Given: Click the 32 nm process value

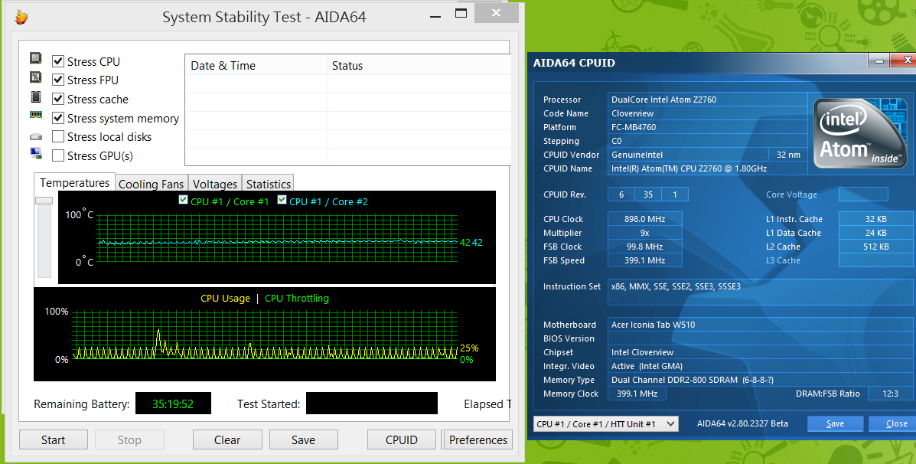Looking at the screenshot, I should [x=788, y=155].
